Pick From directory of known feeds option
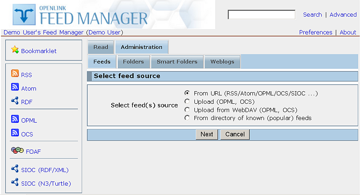360x195 pixels. (x=187, y=118)
